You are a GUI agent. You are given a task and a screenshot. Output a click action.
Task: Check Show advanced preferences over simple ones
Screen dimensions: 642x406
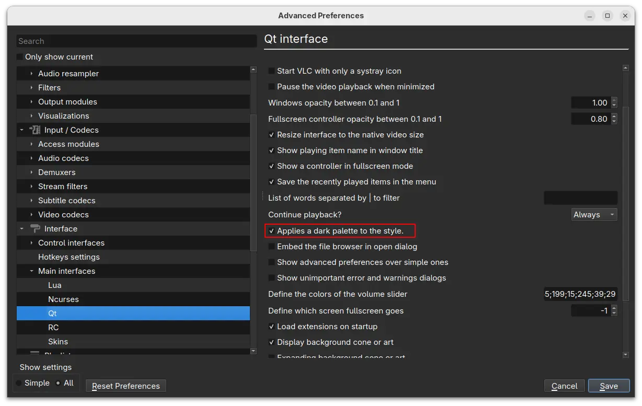point(271,262)
